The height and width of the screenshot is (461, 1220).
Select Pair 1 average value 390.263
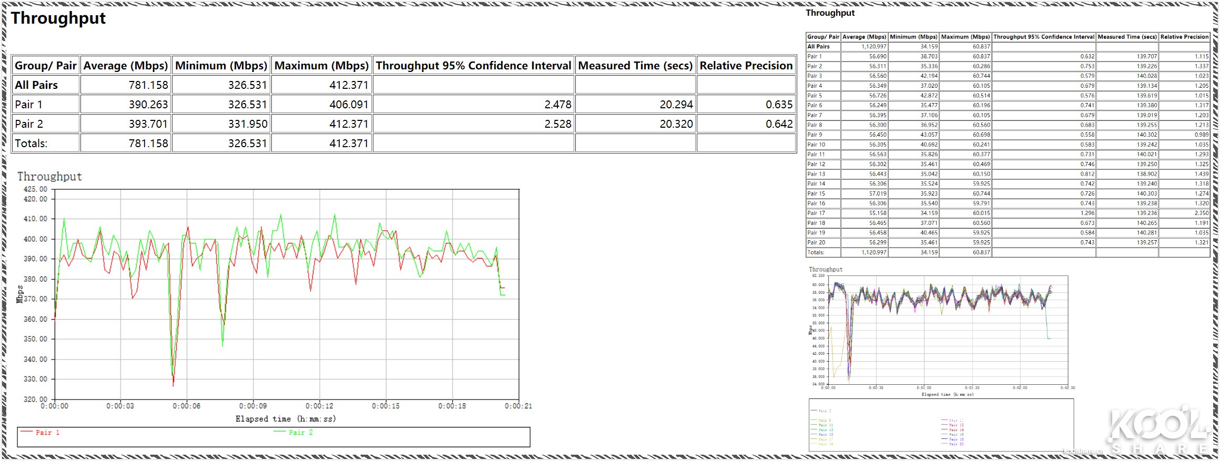point(148,105)
